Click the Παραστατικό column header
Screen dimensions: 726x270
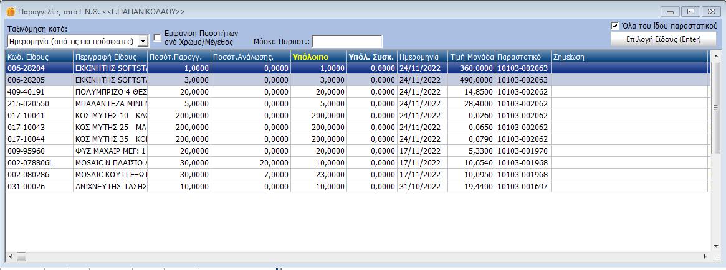click(x=523, y=57)
